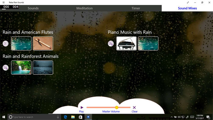The height and width of the screenshot is (120, 213).
Task: Click the Relax Rain Sounds taskbar icon
Action: pos(88,117)
